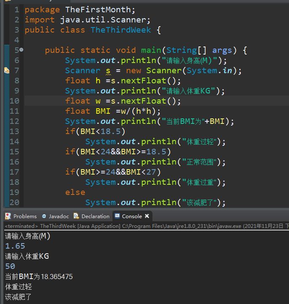Open the Problems tab
The width and height of the screenshot is (289, 304).
[x=21, y=216]
